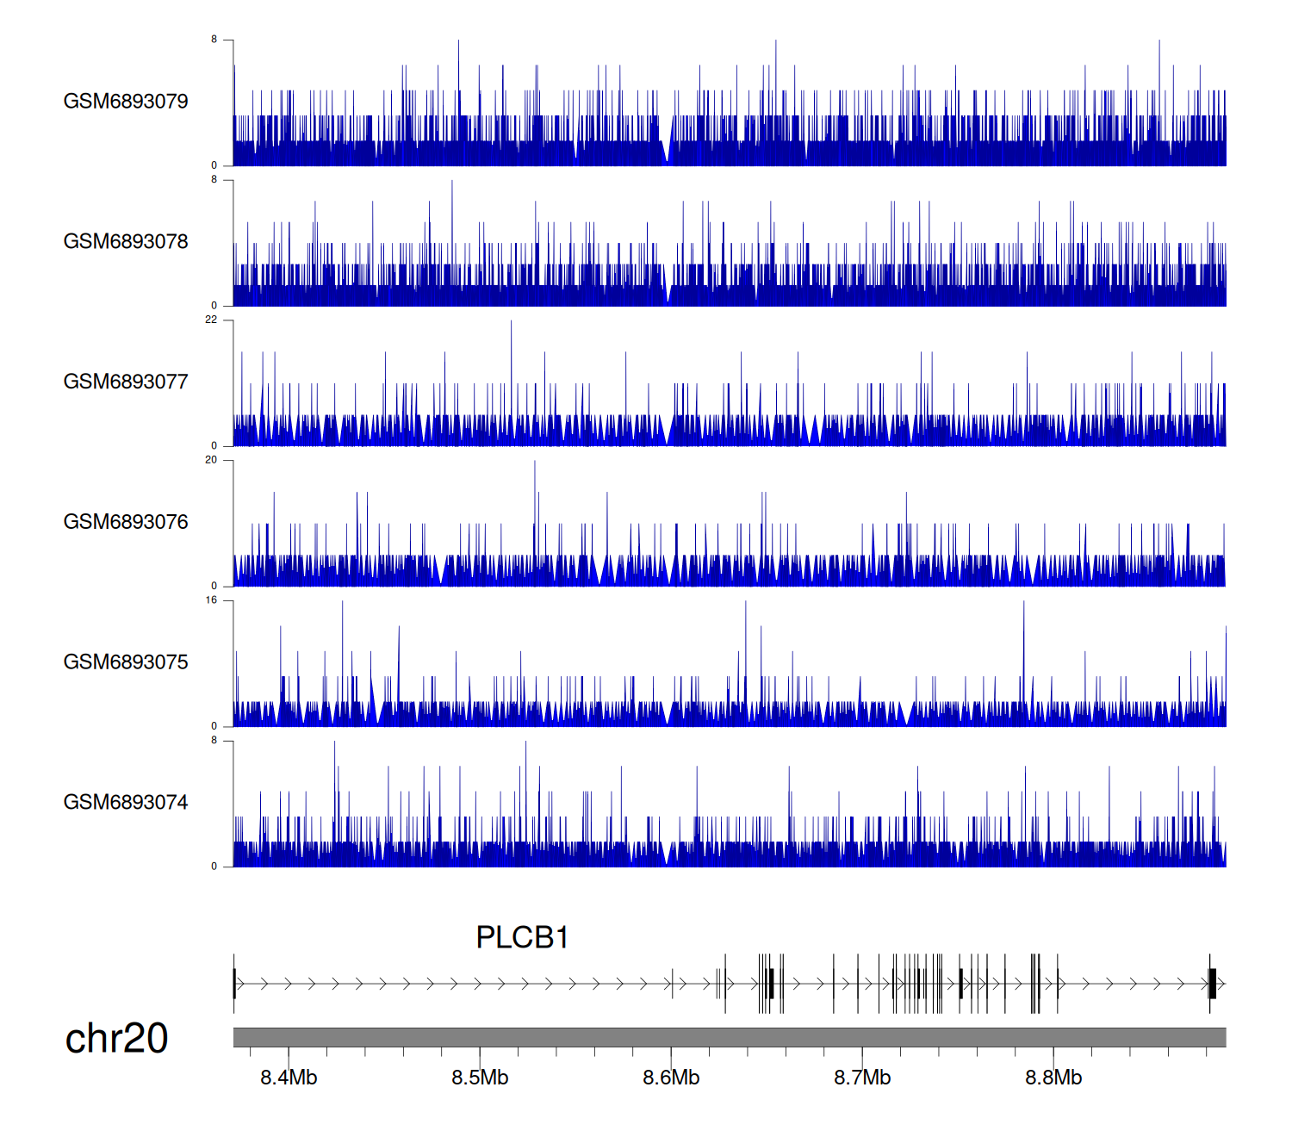The height and width of the screenshot is (1137, 1292).
Task: Click the first exon at PLCB1 gene start
Action: tap(234, 984)
